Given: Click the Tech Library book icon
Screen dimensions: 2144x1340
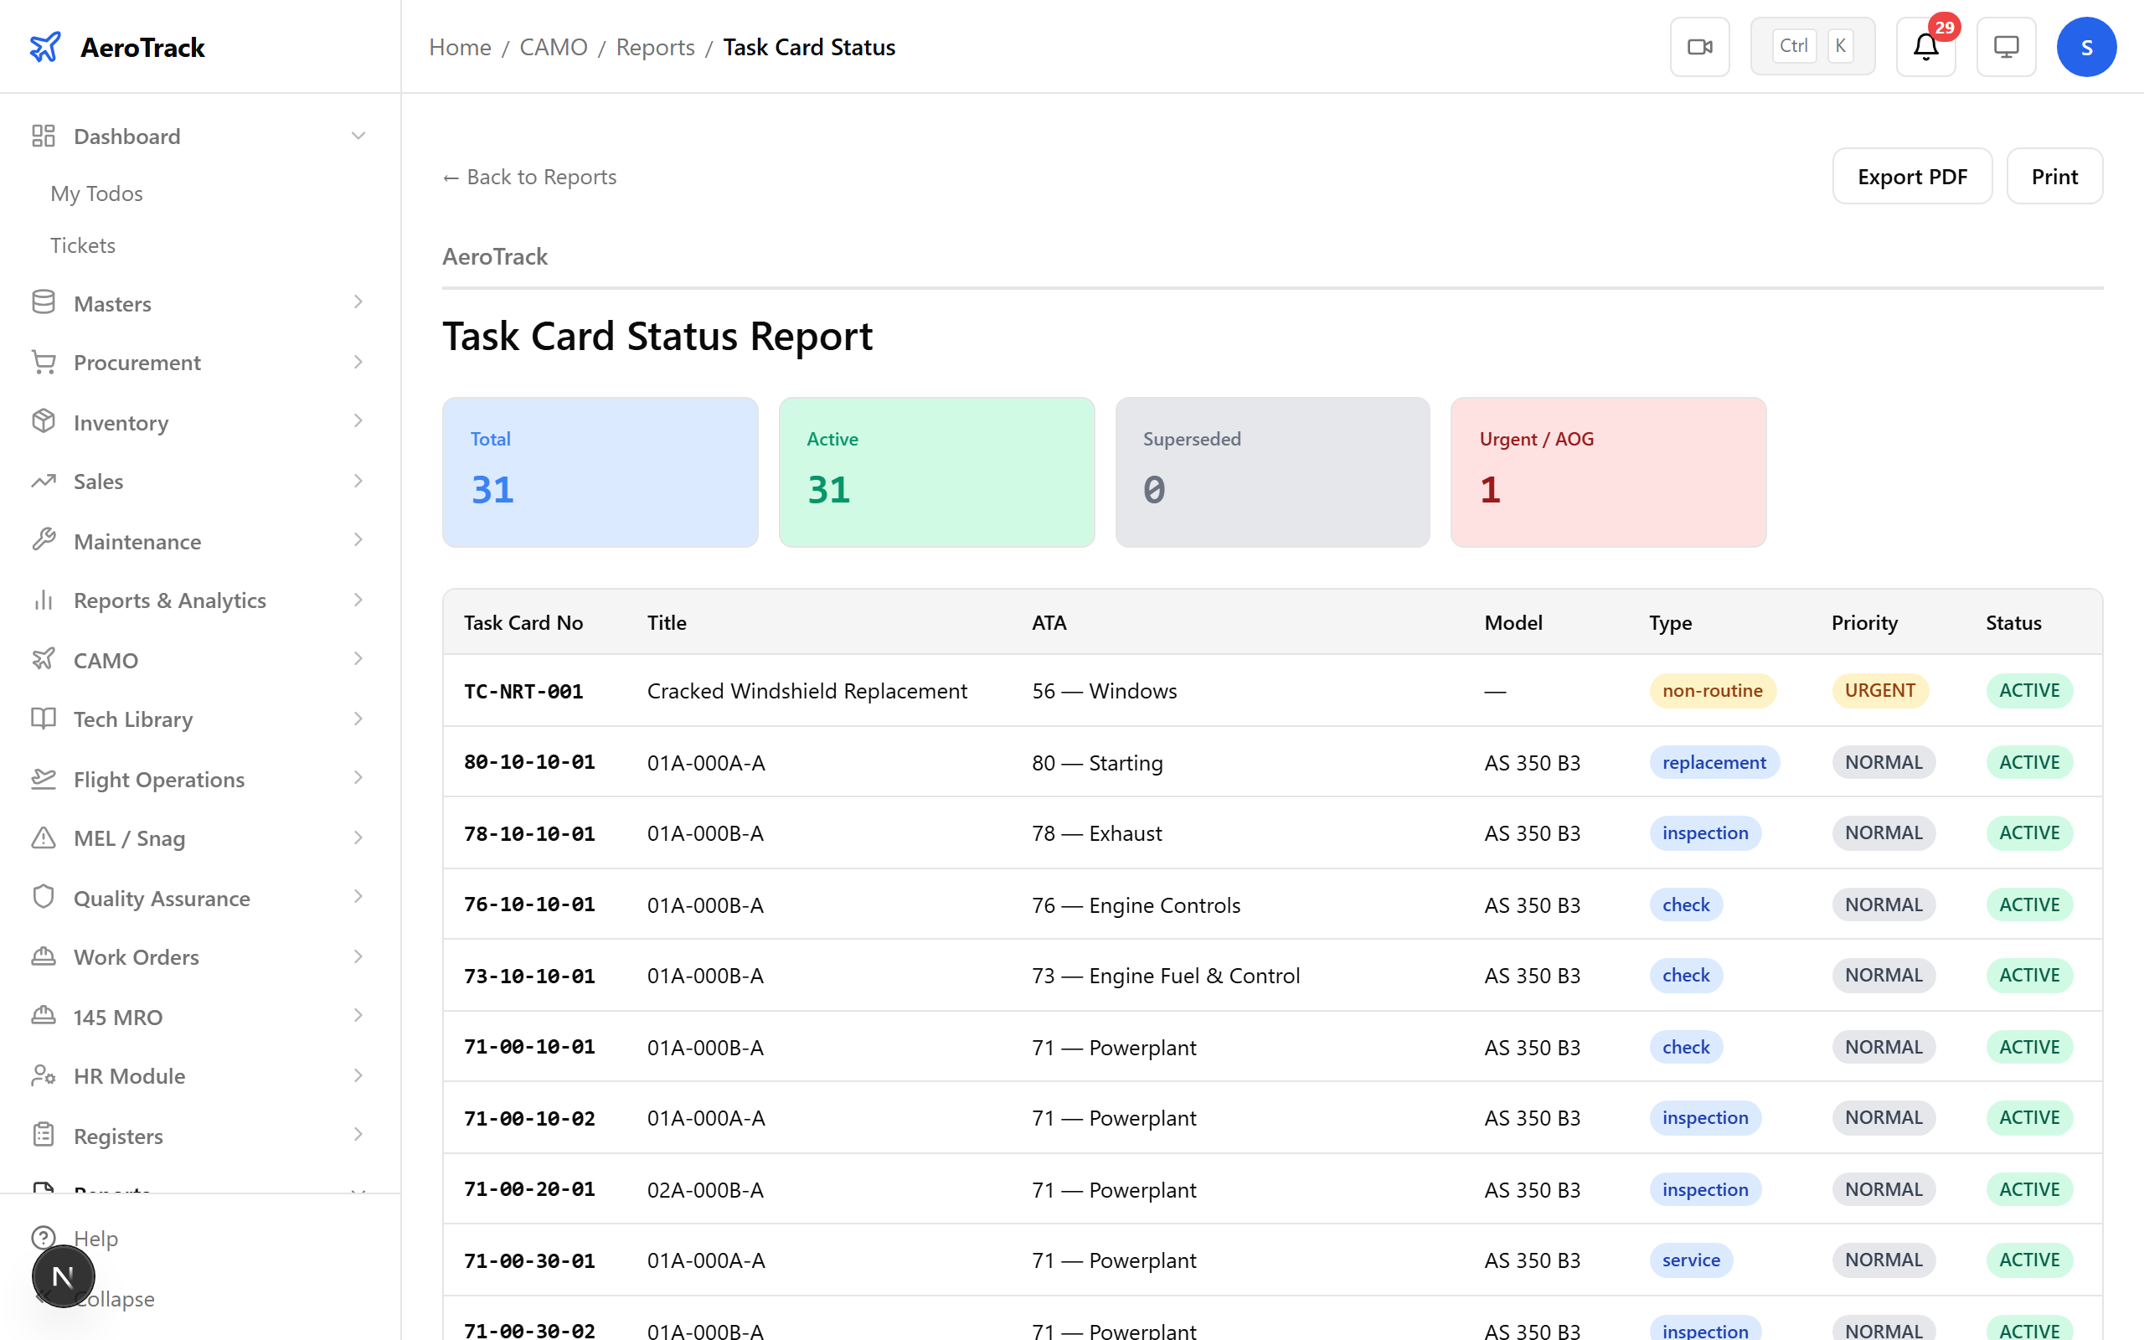Looking at the screenshot, I should [x=44, y=719].
